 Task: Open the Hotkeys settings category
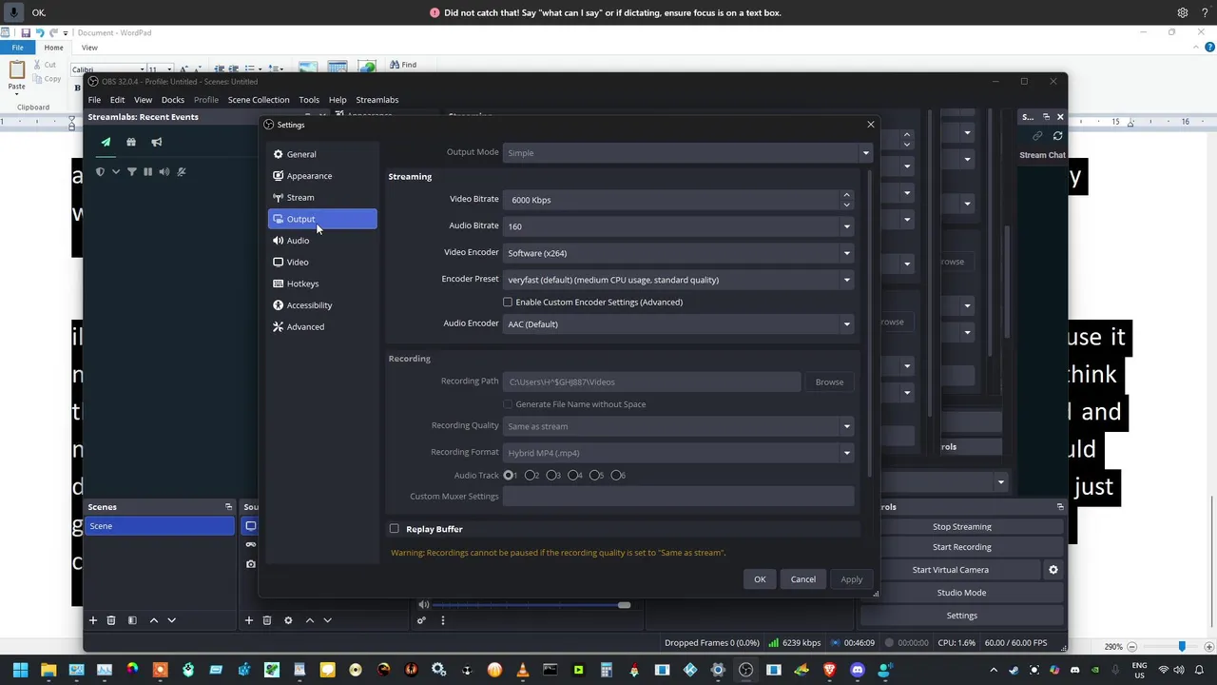(x=322, y=284)
